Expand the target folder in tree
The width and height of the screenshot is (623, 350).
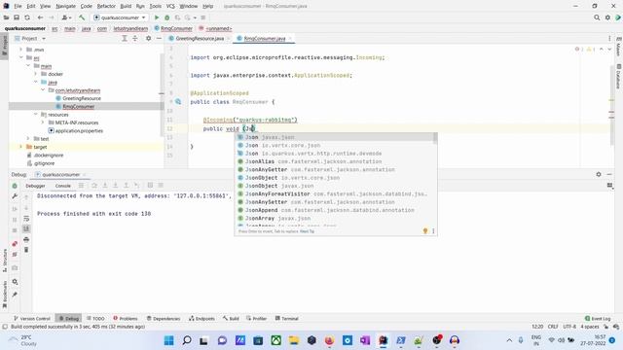pyautogui.click(x=21, y=147)
